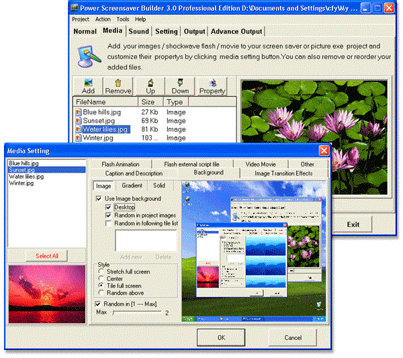The width and height of the screenshot is (403, 358).
Task: Click the file icon beside Winter.jpg
Action: click(x=79, y=138)
